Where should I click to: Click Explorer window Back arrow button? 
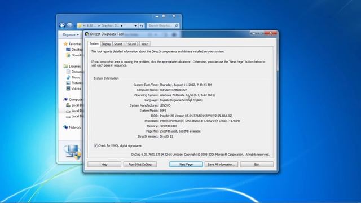[62, 25]
